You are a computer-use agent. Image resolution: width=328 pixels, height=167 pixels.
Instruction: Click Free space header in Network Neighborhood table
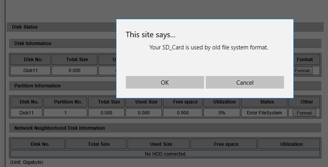click(223, 144)
